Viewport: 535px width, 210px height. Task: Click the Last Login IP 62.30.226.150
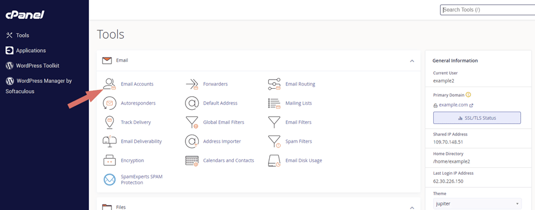click(x=448, y=181)
